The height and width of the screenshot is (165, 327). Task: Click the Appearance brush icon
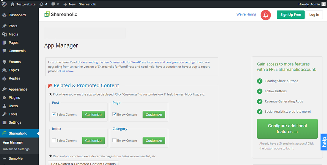(x=4, y=89)
